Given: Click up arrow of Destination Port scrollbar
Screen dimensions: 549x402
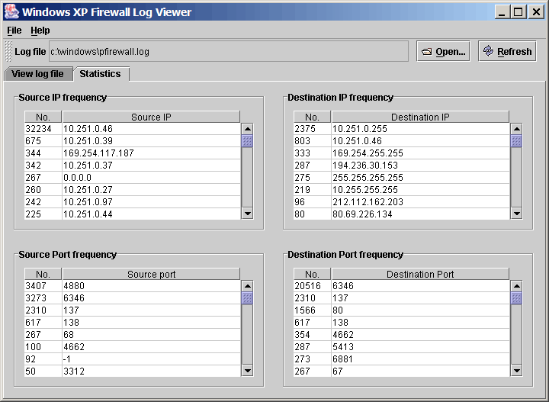Looking at the screenshot, I should 516,286.
